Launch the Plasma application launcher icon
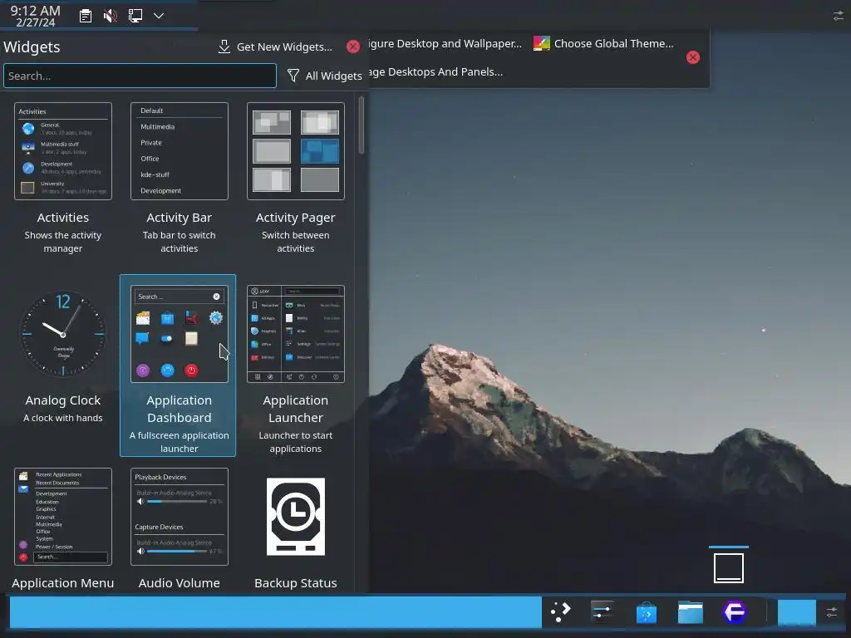The height and width of the screenshot is (638, 851). pos(561,612)
